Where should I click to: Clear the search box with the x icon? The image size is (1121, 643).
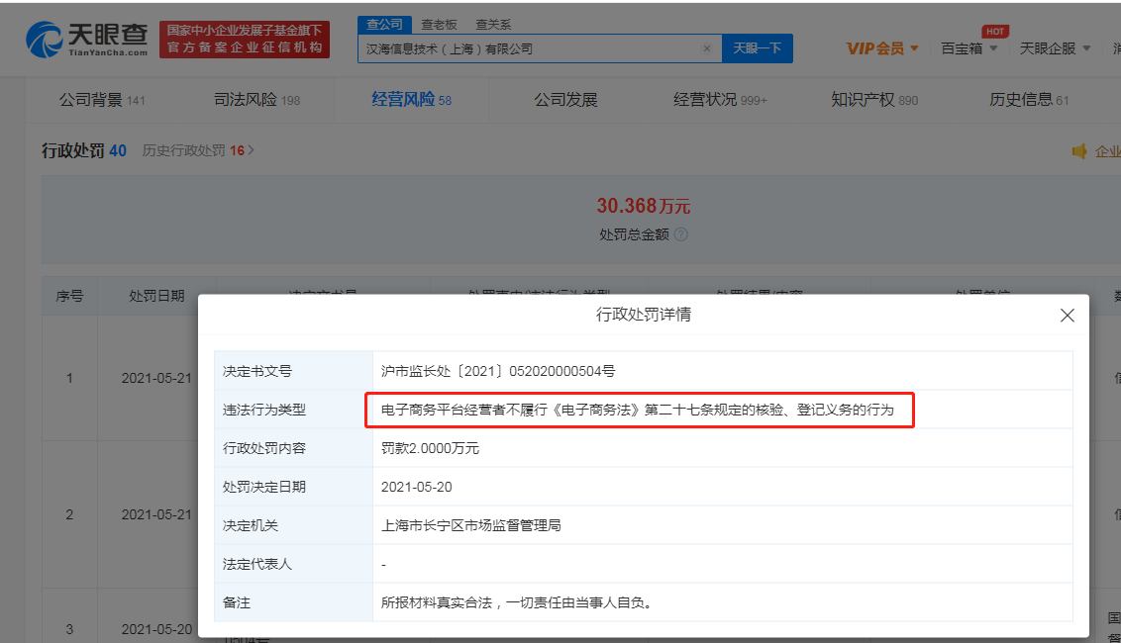[x=706, y=48]
